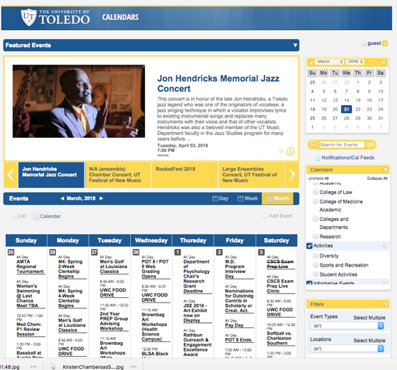Image resolution: width=397 pixels, height=370 pixels.
Task: Open the Event Types dropdown
Action: pos(347,326)
